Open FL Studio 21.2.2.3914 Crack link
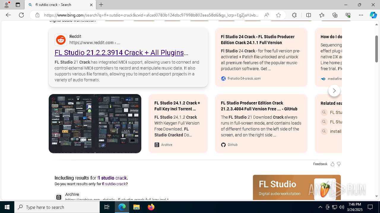380x213 pixels. click(x=121, y=53)
